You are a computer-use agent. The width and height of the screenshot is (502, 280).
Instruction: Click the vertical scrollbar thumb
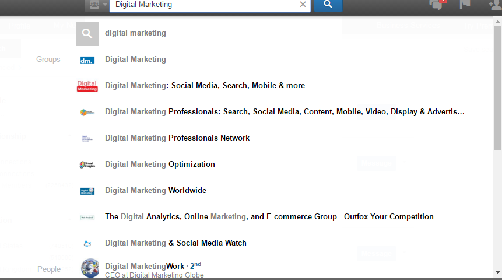tap(497, 88)
